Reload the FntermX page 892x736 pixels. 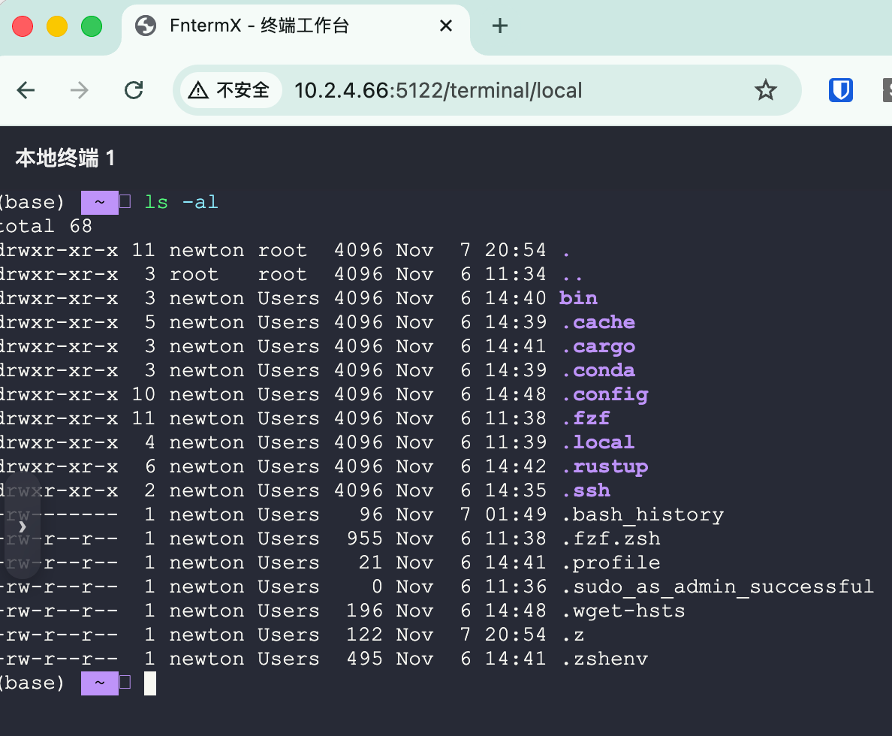click(x=134, y=90)
